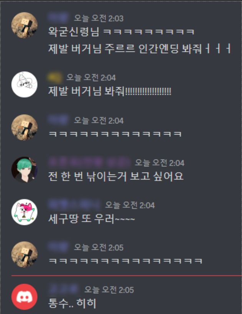This screenshot has width=242, height=314.
Task: Click the red new-messages divider line
Action: click(x=127, y=276)
